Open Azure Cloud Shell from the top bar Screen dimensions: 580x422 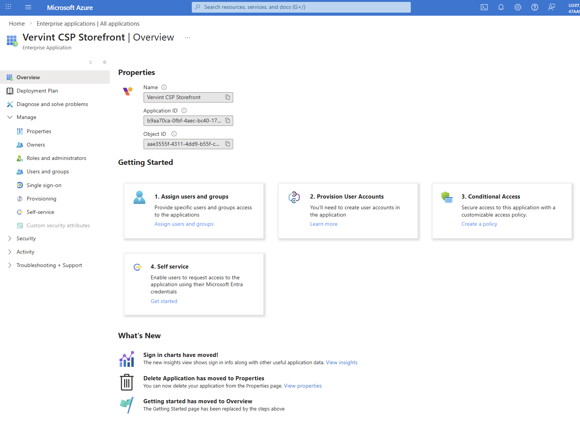tap(484, 7)
